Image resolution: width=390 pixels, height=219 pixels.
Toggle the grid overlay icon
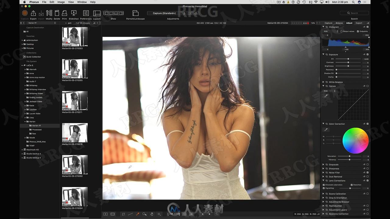pos(184,214)
